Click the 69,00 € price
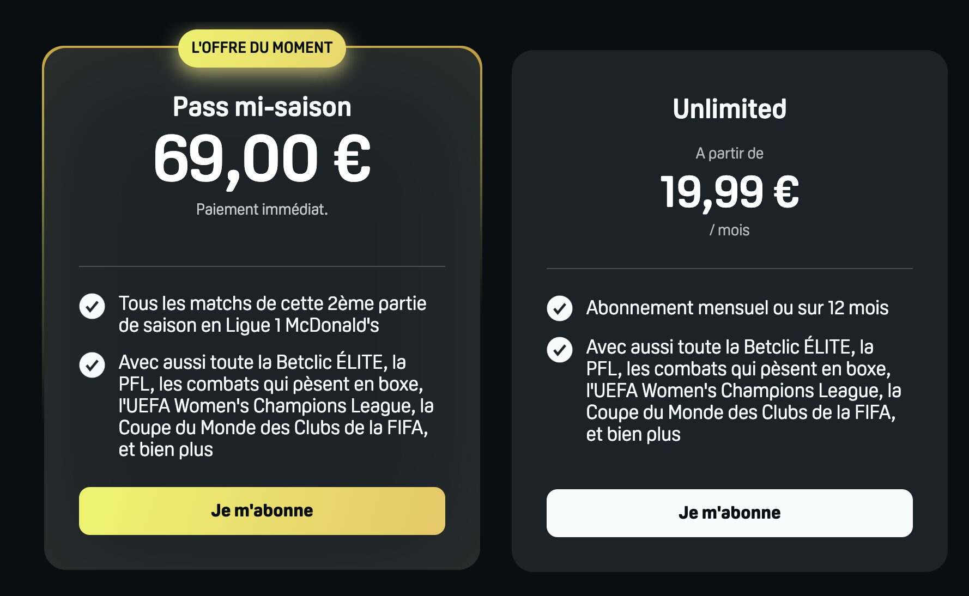Viewport: 969px width, 596px height. [x=262, y=160]
